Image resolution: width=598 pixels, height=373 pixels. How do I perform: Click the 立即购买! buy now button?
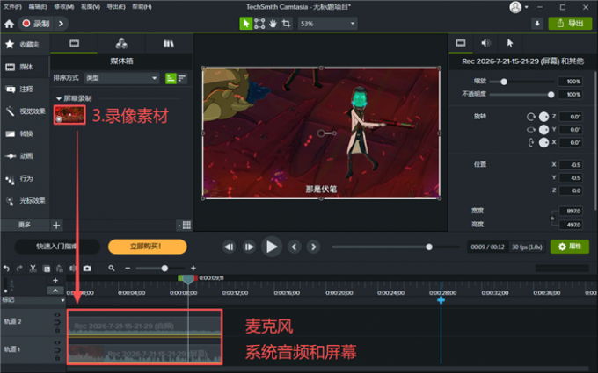(x=147, y=247)
